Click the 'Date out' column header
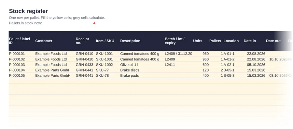 pyautogui.click(x=273, y=41)
